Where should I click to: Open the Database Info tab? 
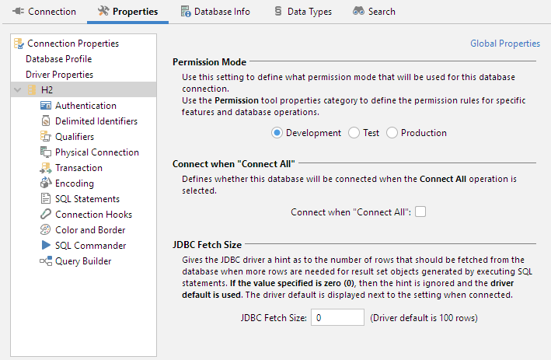[215, 12]
